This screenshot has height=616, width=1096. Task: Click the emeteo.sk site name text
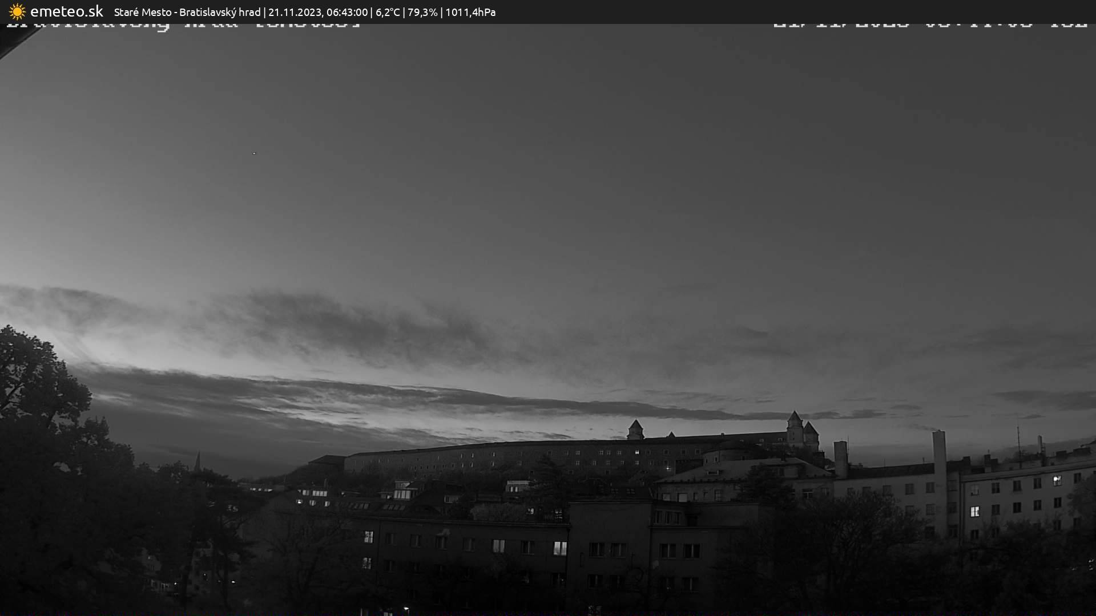coord(66,12)
